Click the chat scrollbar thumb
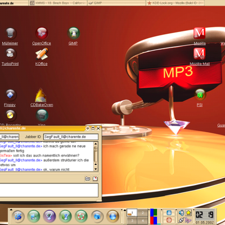Viewport: 225px width, 225px height. [96, 154]
